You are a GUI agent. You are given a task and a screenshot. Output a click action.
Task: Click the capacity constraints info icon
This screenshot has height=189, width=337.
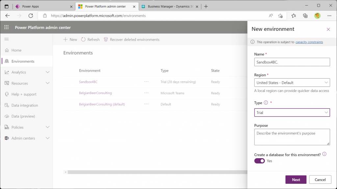click(252, 42)
